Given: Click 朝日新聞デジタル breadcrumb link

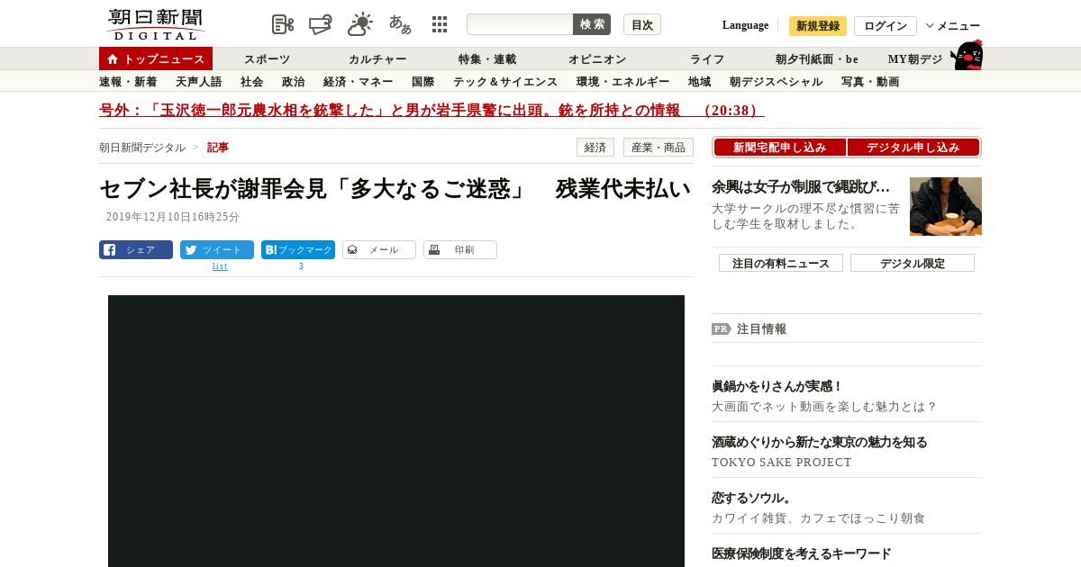Looking at the screenshot, I should (x=142, y=148).
